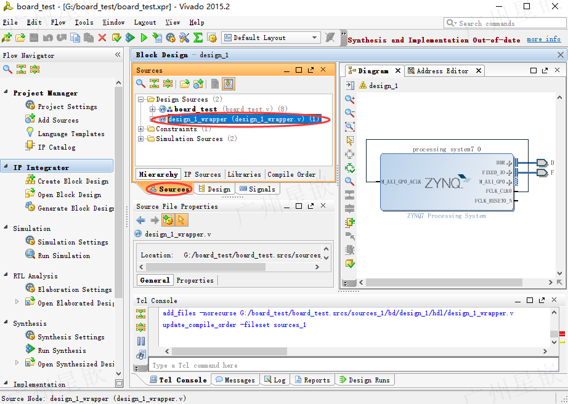Image resolution: width=568 pixels, height=404 pixels.
Task: Click the select area cursor icon in Diagram
Action: pyautogui.click(x=349, y=140)
